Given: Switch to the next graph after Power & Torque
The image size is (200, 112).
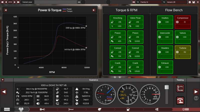Looking at the screenshot, I should point(94,10).
